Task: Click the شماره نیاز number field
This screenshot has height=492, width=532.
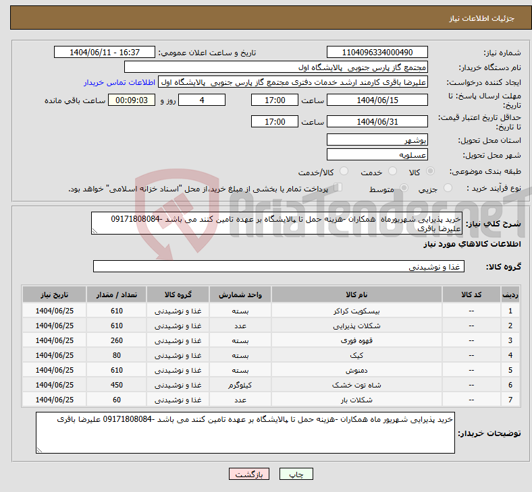Action: pyautogui.click(x=377, y=53)
